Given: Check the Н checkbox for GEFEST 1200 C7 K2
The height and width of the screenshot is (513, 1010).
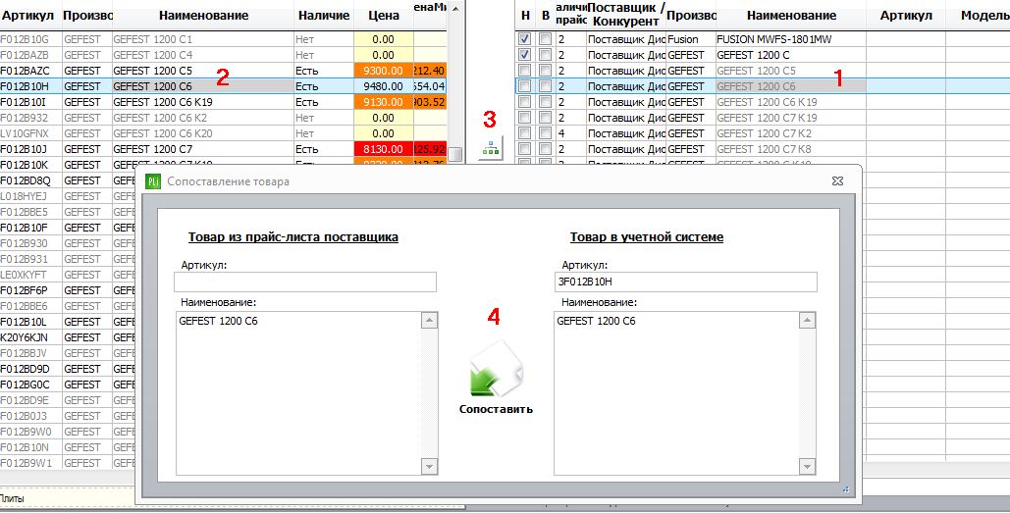Looking at the screenshot, I should pyautogui.click(x=525, y=133).
